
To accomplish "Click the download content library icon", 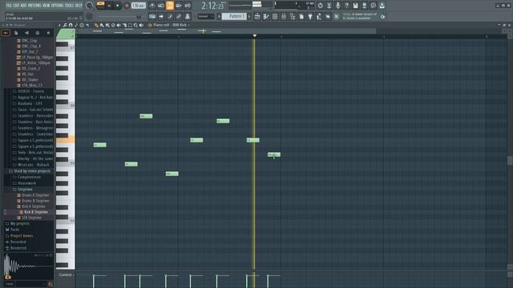I will (382, 6).
